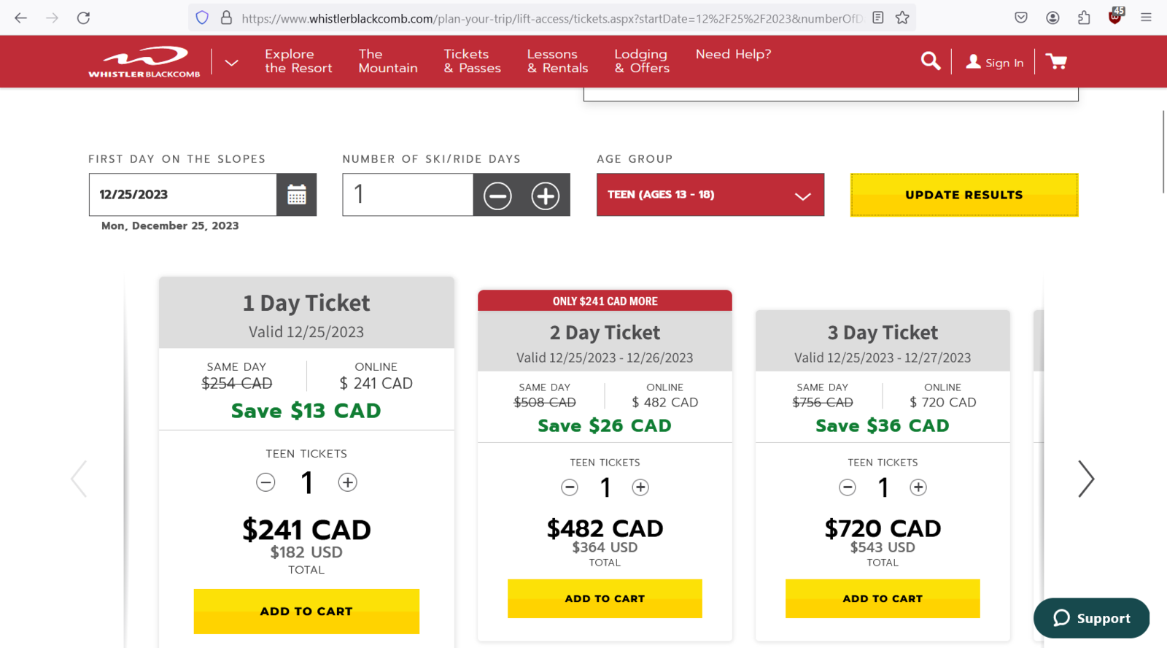Open the Lodging & Offers menu
This screenshot has width=1167, height=648.
(x=642, y=61)
